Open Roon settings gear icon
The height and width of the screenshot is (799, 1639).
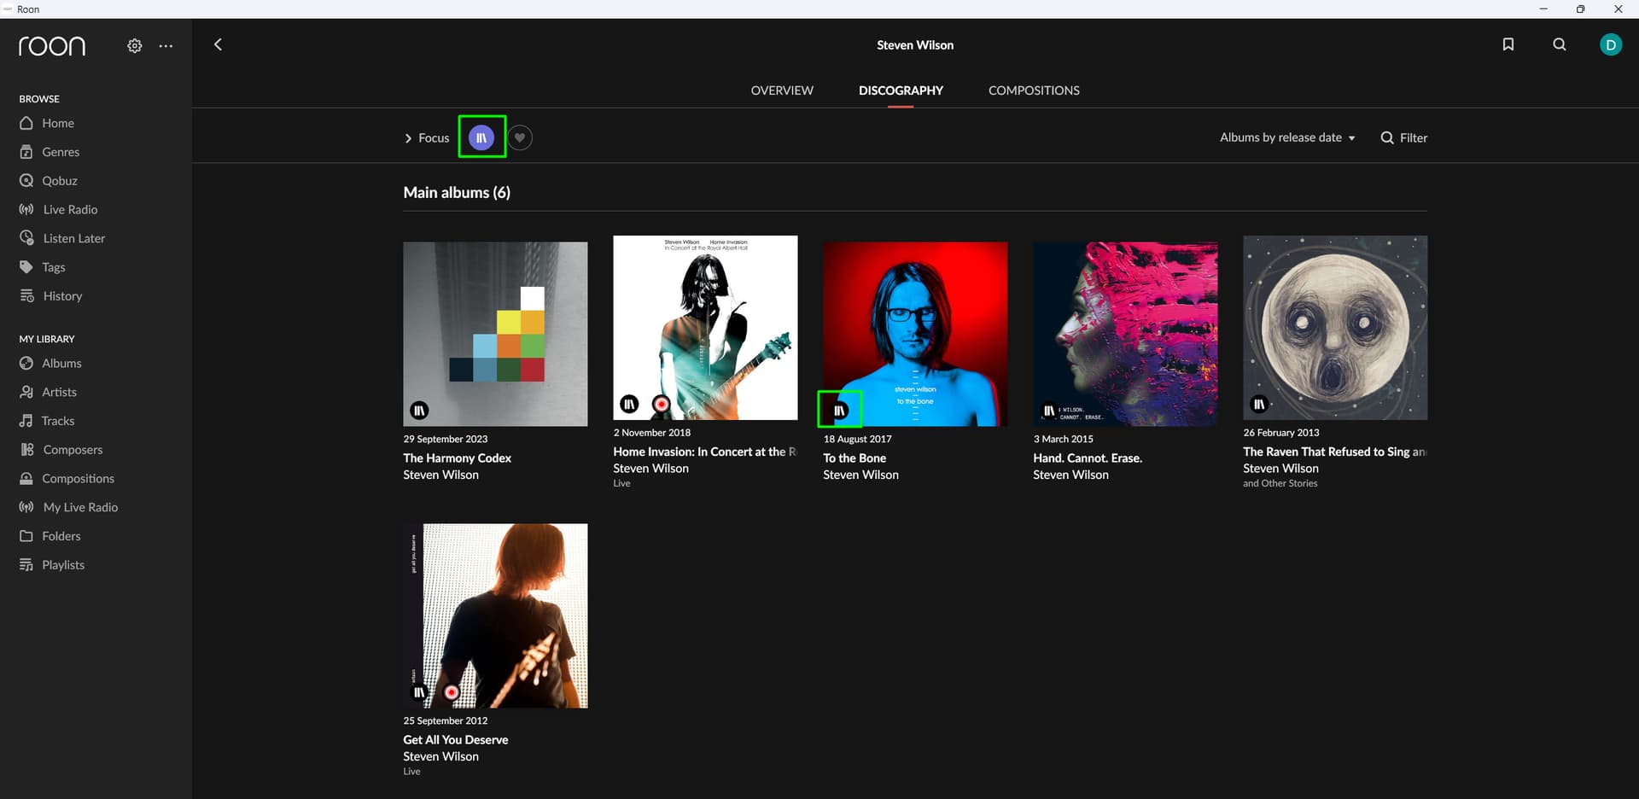pyautogui.click(x=134, y=46)
